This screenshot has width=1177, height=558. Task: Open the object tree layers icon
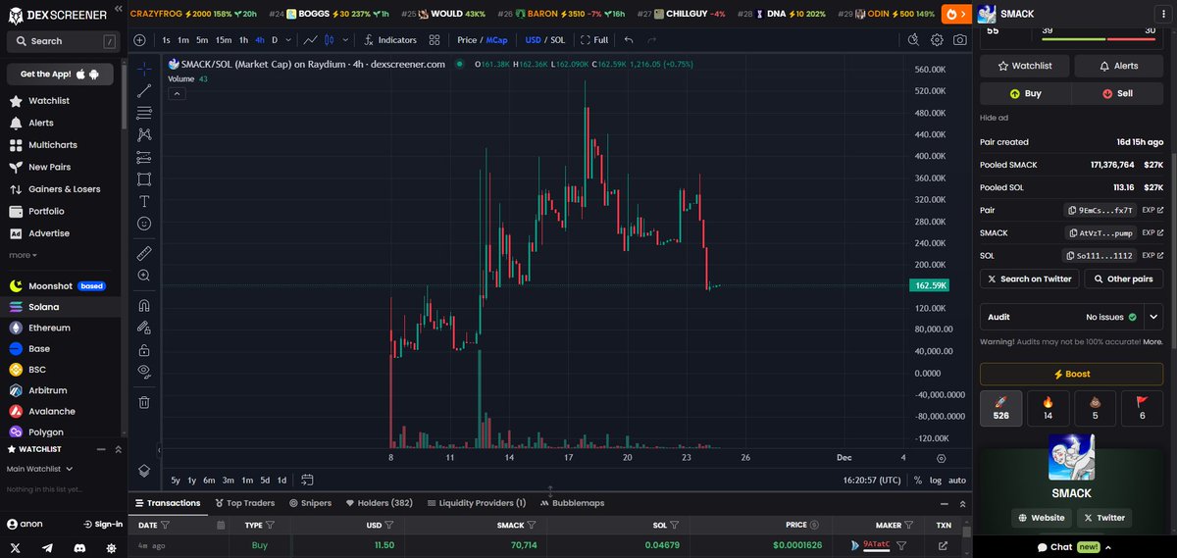pyautogui.click(x=144, y=471)
